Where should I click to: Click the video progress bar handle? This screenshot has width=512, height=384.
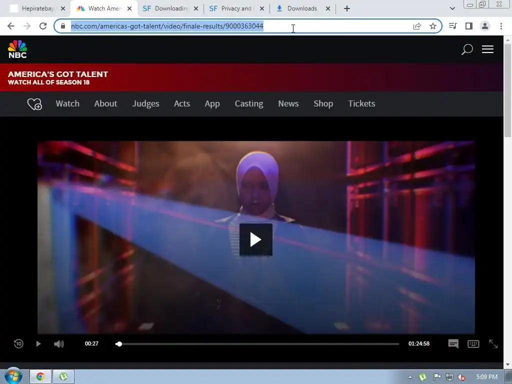click(119, 344)
